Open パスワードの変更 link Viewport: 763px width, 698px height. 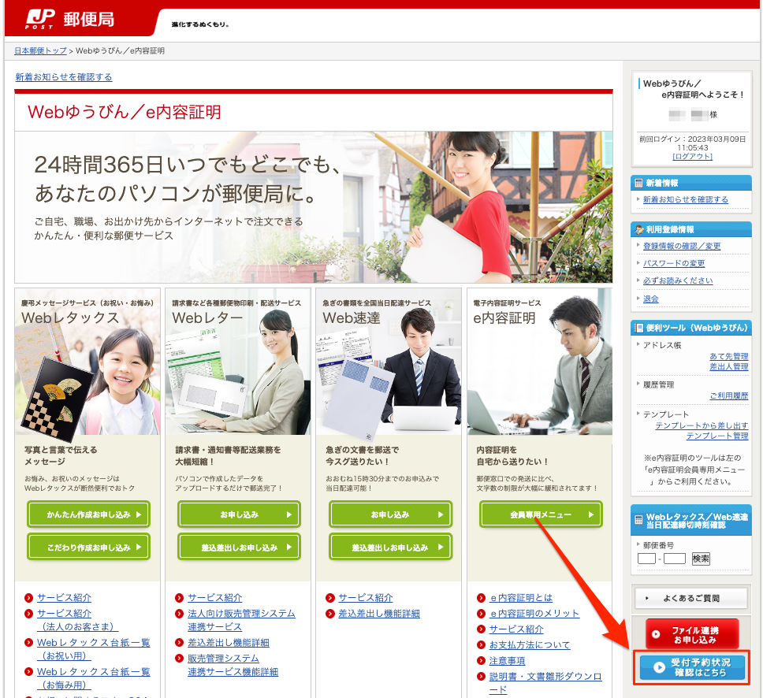point(674,263)
